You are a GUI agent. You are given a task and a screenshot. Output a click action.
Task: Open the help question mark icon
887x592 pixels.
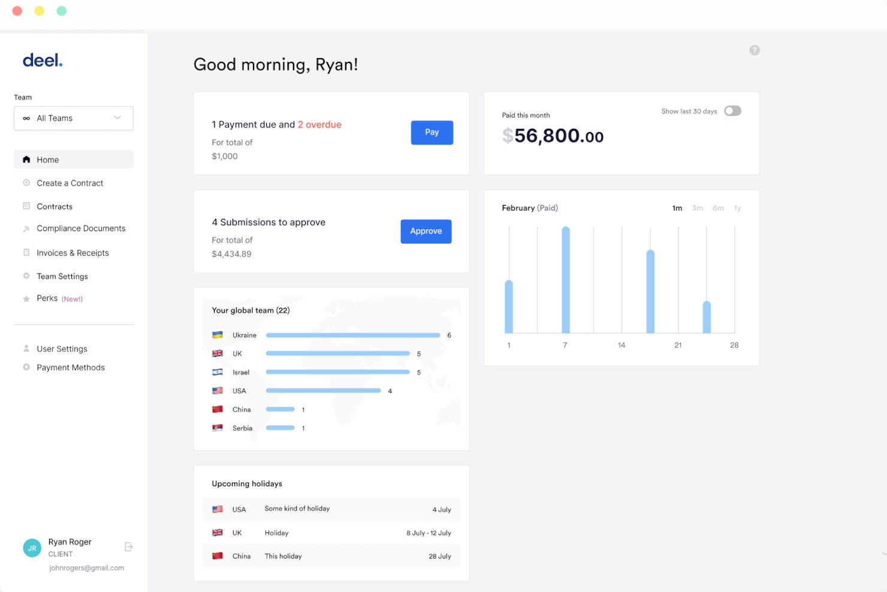click(755, 50)
